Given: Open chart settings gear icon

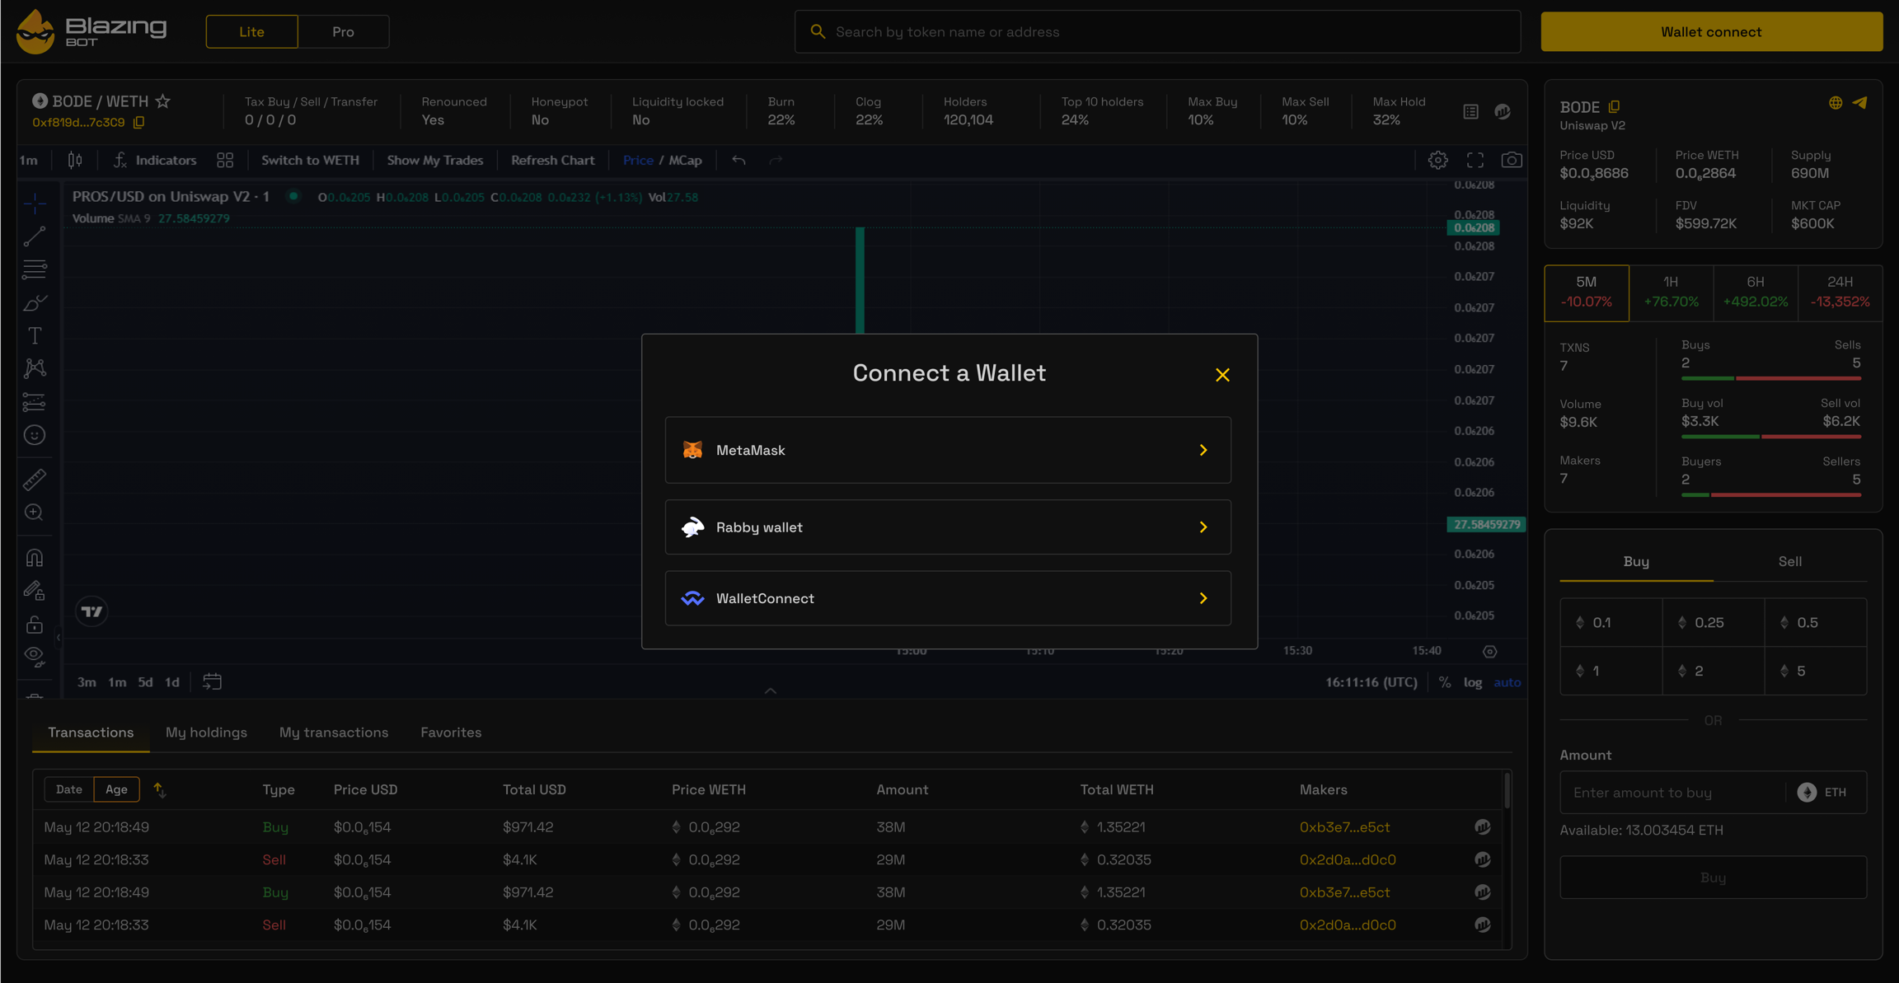Looking at the screenshot, I should click(1437, 161).
